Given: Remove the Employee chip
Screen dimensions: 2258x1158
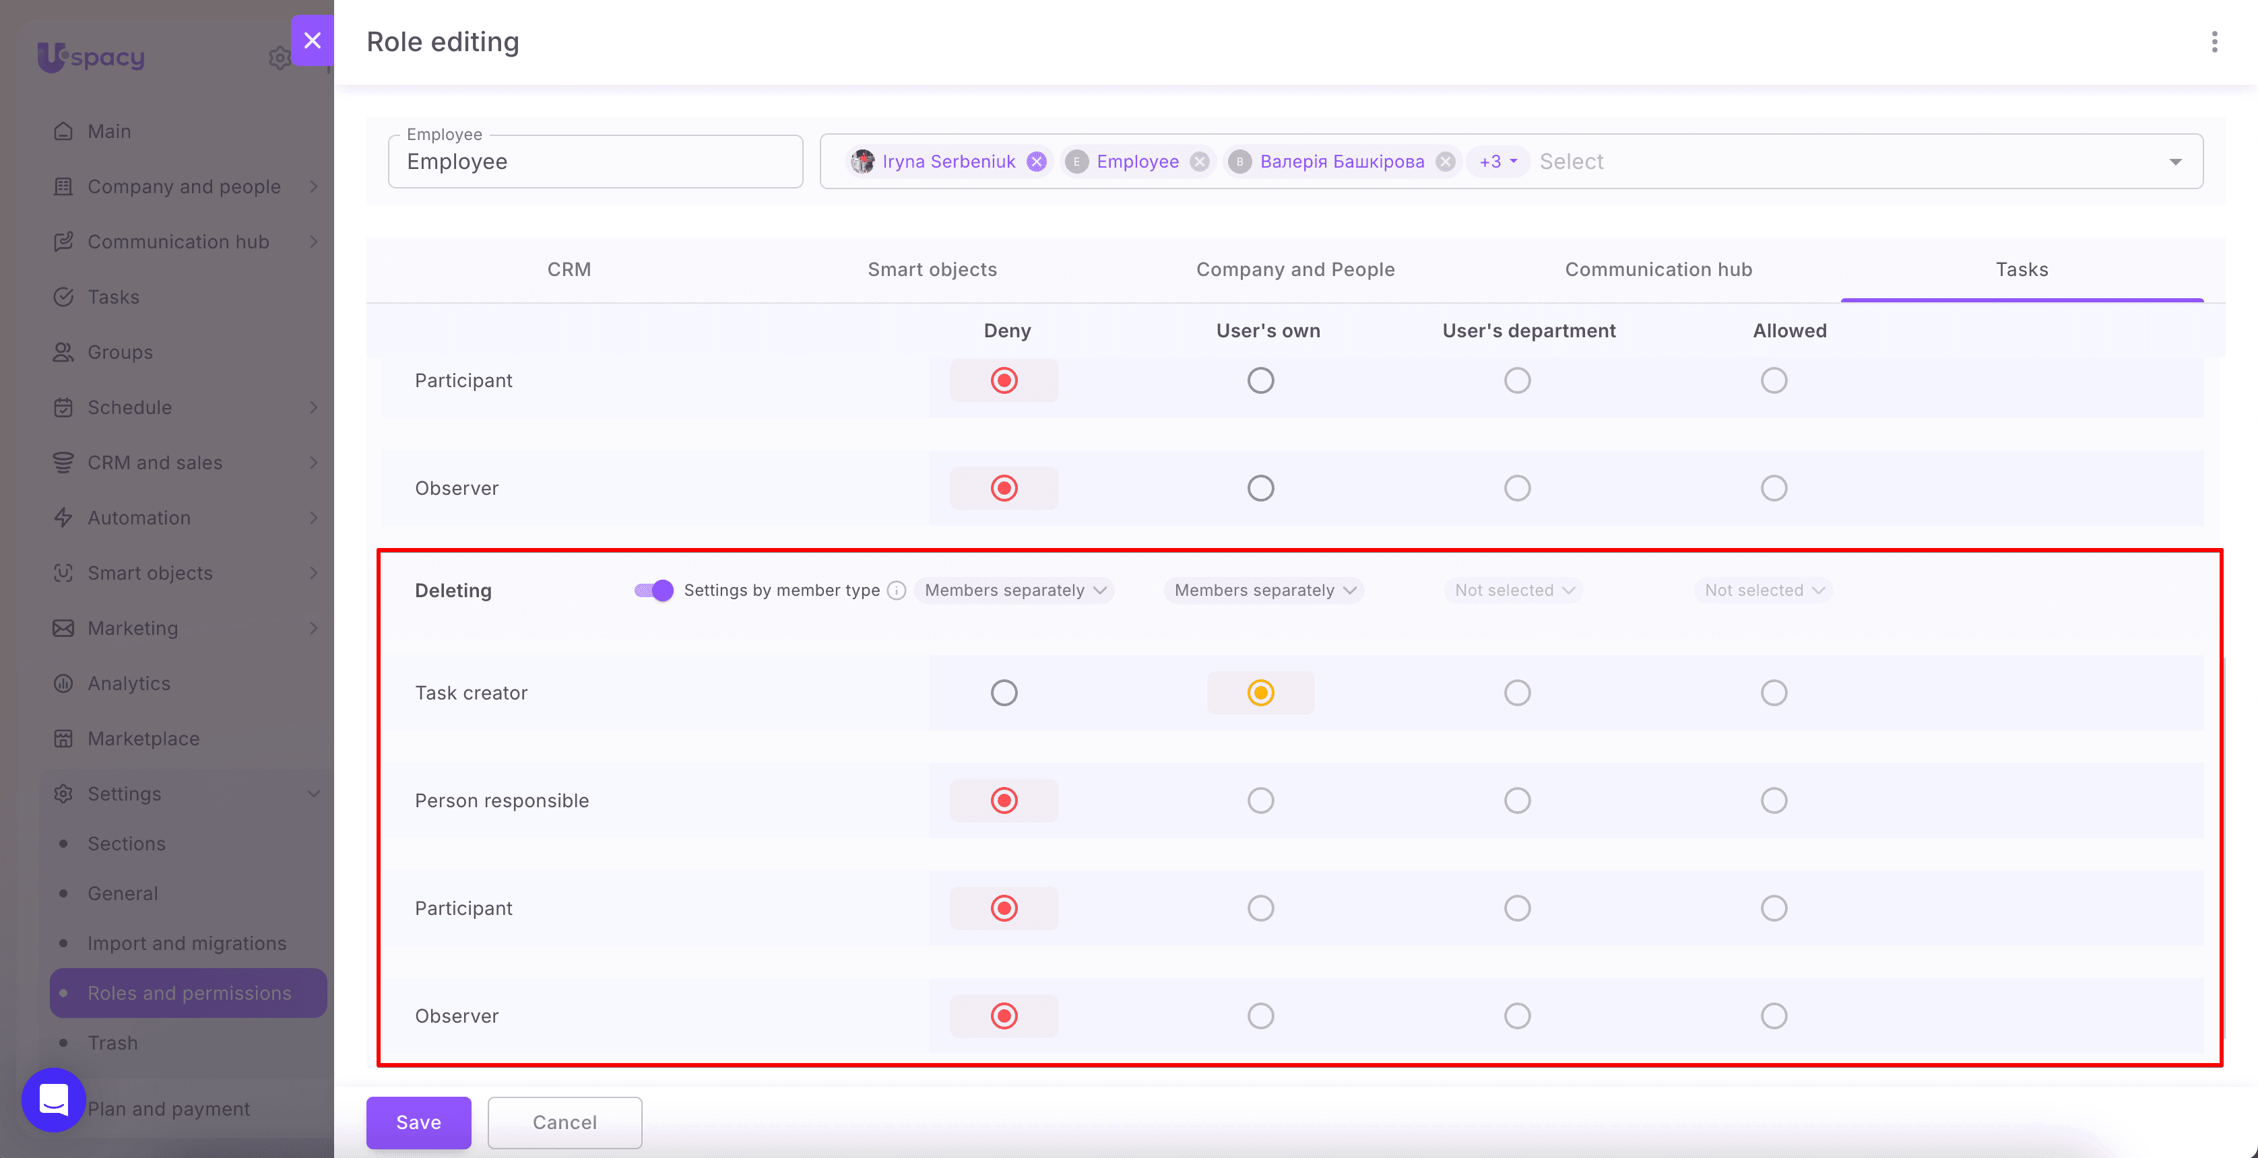Looking at the screenshot, I should click(x=1200, y=161).
